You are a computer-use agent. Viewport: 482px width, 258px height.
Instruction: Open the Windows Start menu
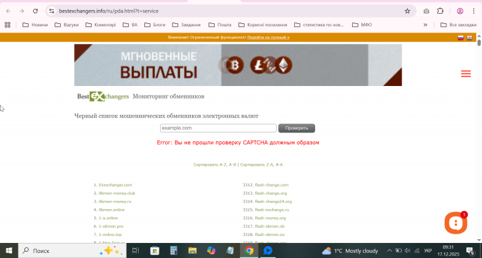[9, 250]
